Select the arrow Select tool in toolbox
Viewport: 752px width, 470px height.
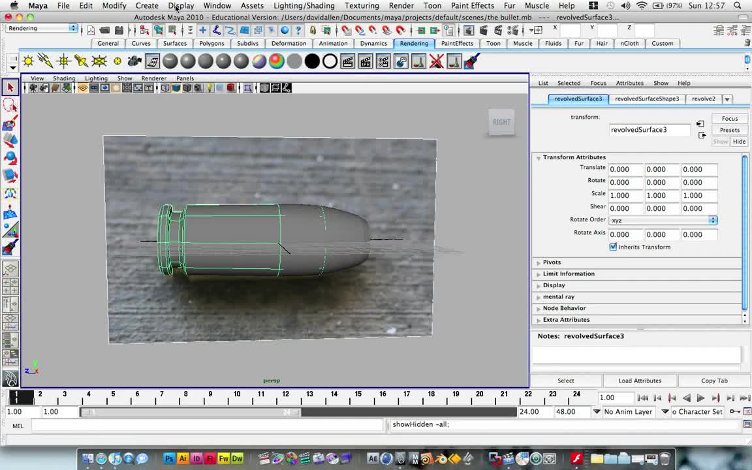click(x=10, y=87)
